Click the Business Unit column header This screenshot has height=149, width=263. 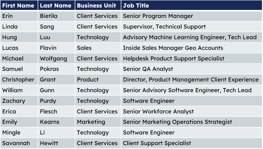98,5
